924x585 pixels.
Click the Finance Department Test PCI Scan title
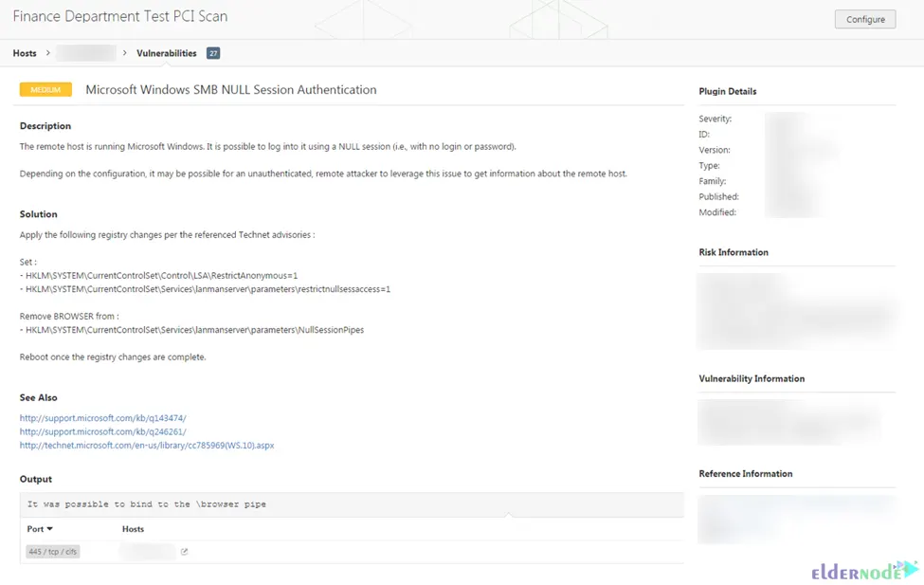click(120, 16)
